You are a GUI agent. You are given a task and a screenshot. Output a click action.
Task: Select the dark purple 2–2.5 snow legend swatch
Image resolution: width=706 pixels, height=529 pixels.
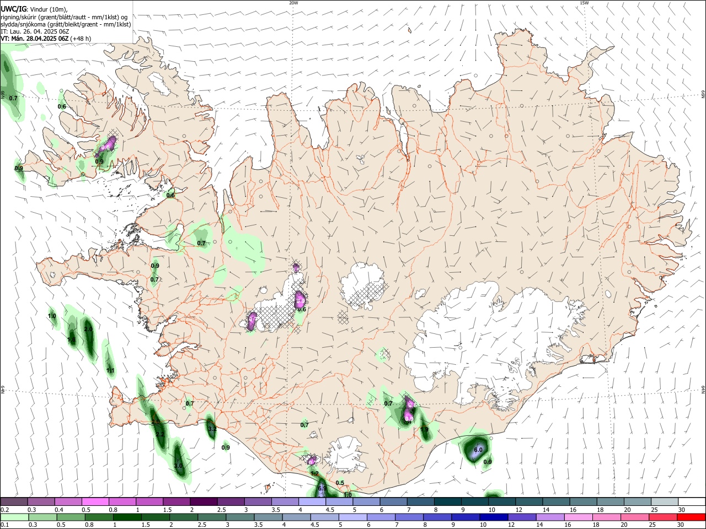tap(204, 502)
